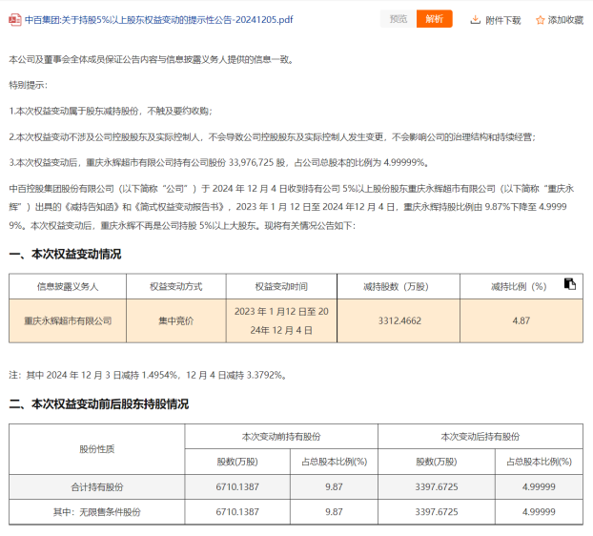Switch to the 预览 tab
Image resolution: width=593 pixels, height=536 pixels.
coord(398,19)
